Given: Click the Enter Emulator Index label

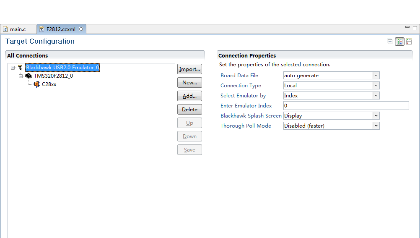Looking at the screenshot, I should point(246,106).
